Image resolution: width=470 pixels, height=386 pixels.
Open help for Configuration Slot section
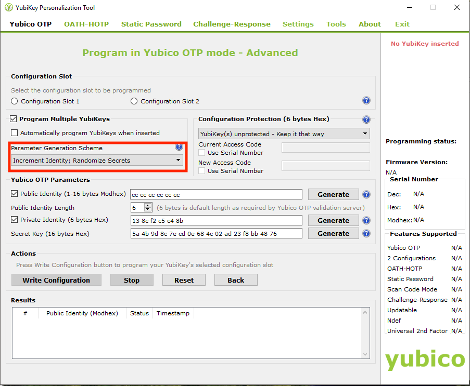pos(366,101)
